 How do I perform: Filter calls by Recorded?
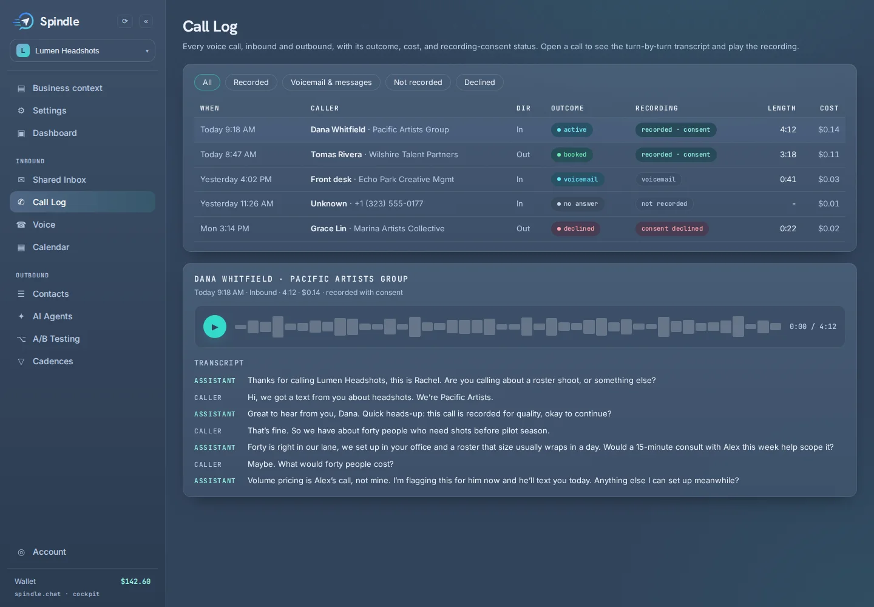coord(251,83)
